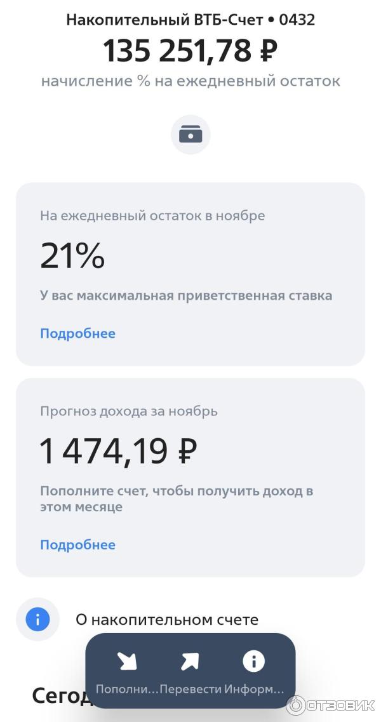381x722 pixels.
Task: Open О накопительном счете row
Action: pyautogui.click(x=166, y=620)
